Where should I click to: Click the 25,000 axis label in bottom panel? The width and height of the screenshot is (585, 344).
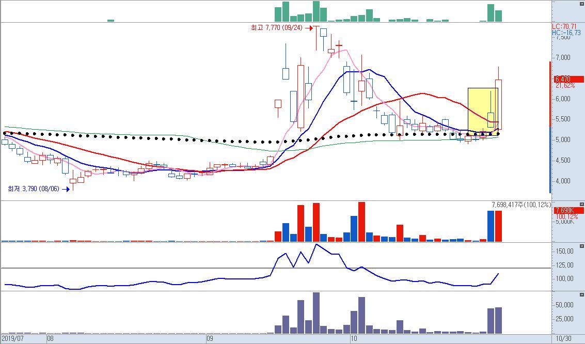[x=564, y=319]
